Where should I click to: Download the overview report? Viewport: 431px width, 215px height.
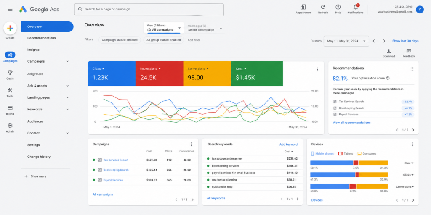pos(388,51)
